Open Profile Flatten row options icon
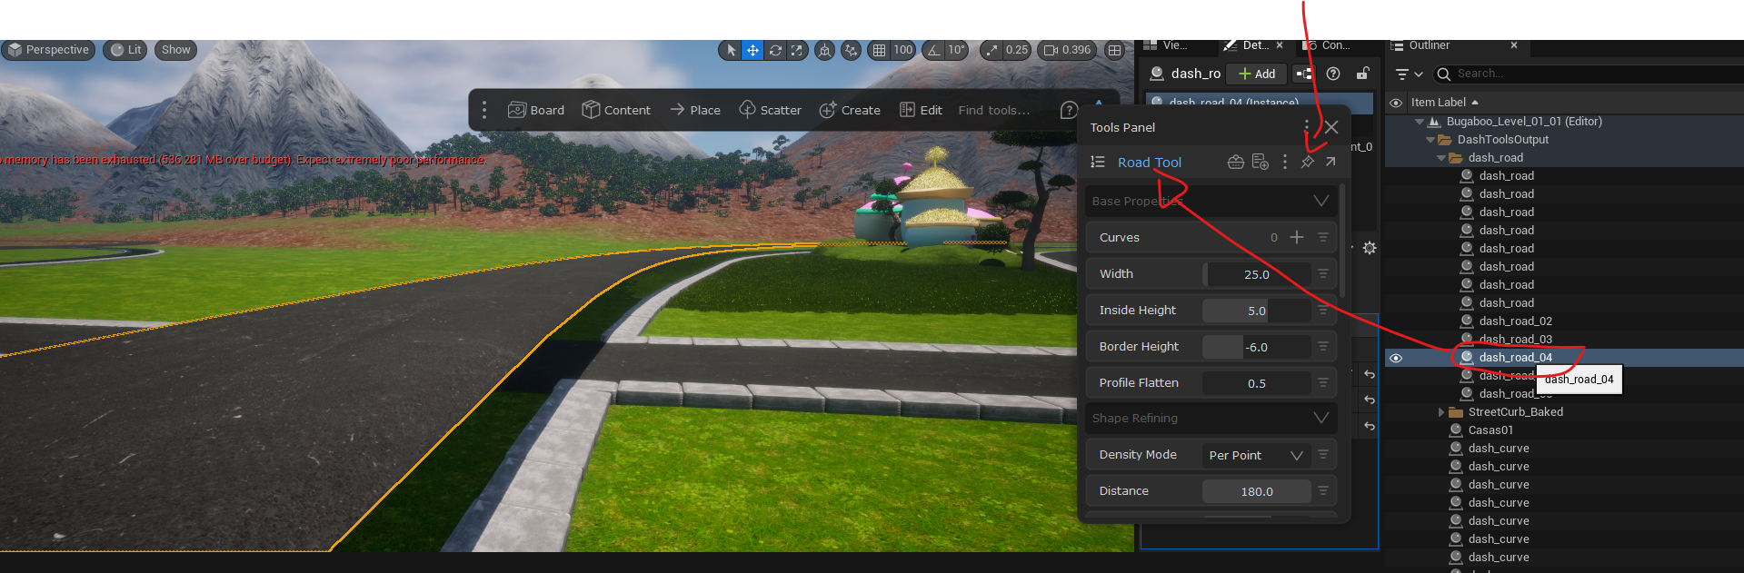The height and width of the screenshot is (573, 1744). click(x=1323, y=382)
